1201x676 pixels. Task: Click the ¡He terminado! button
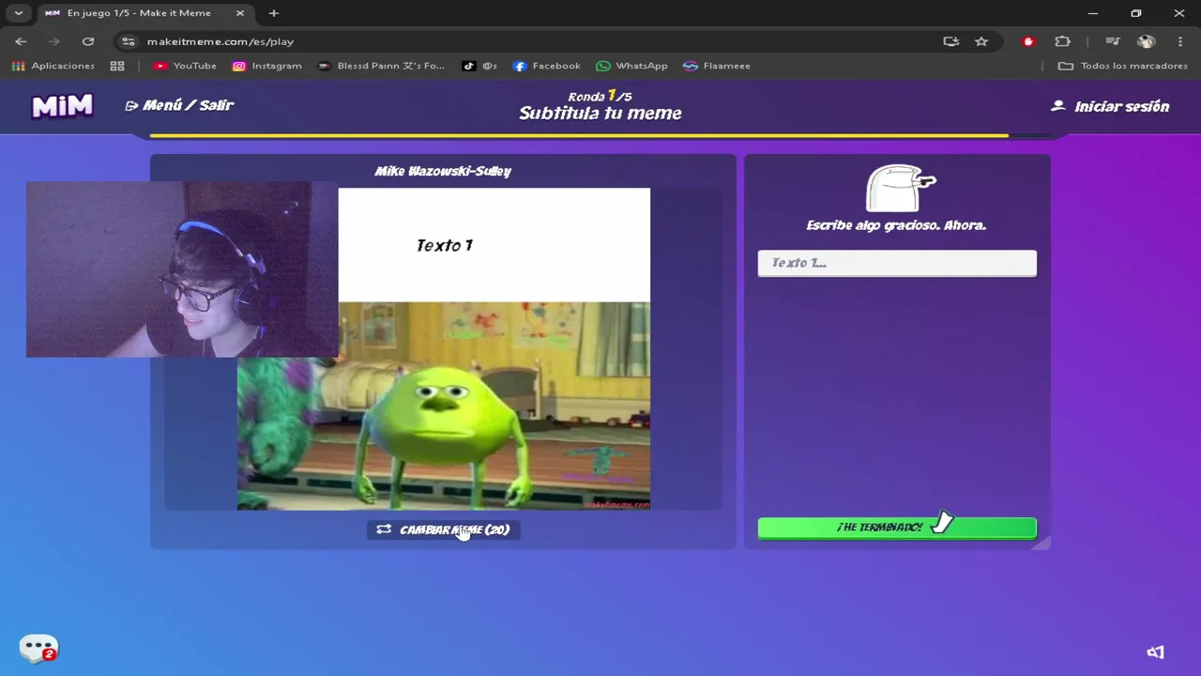897,528
